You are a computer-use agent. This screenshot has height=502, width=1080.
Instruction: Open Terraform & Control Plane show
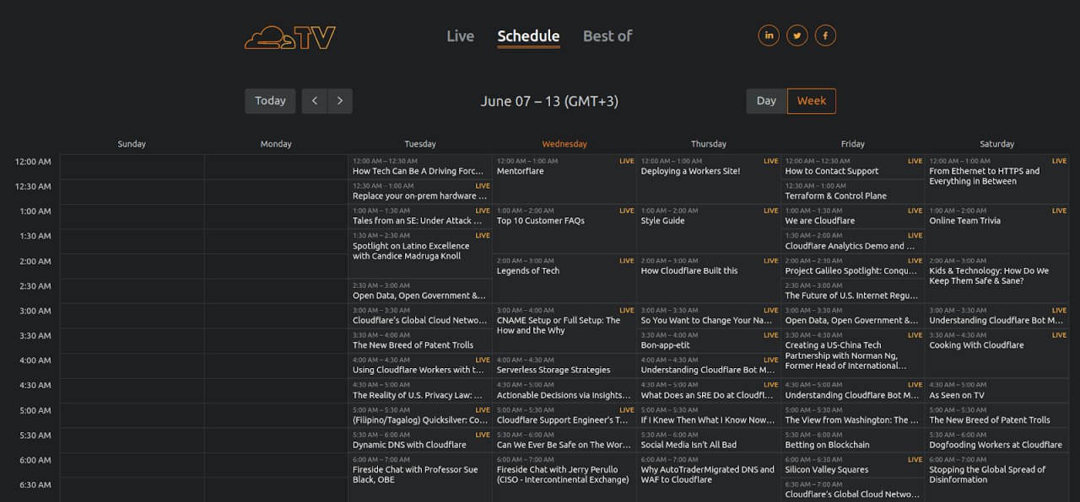852,191
